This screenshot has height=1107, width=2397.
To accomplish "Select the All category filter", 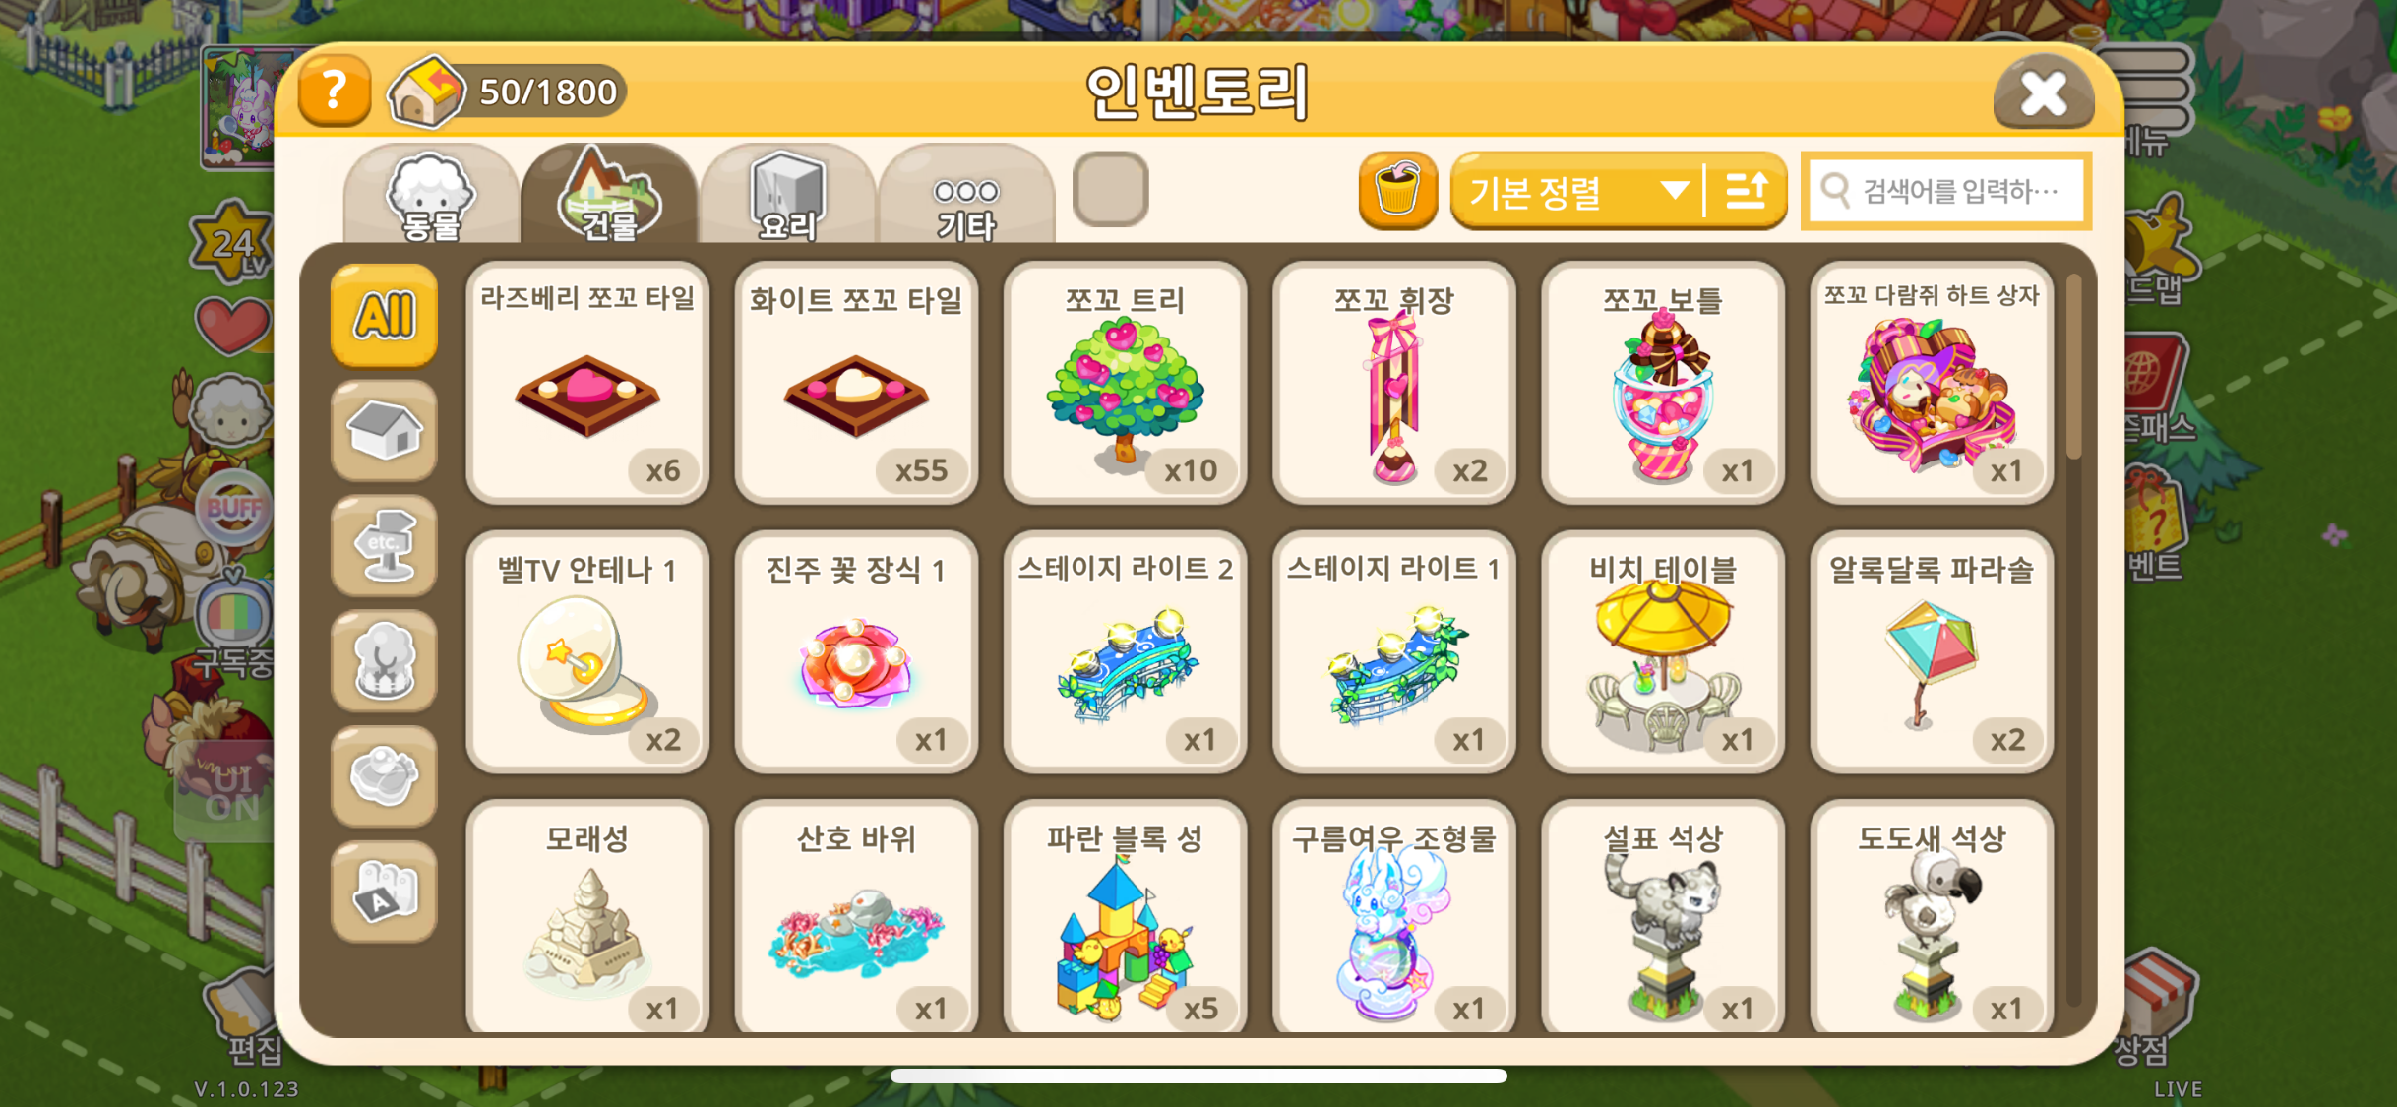I will tap(384, 316).
